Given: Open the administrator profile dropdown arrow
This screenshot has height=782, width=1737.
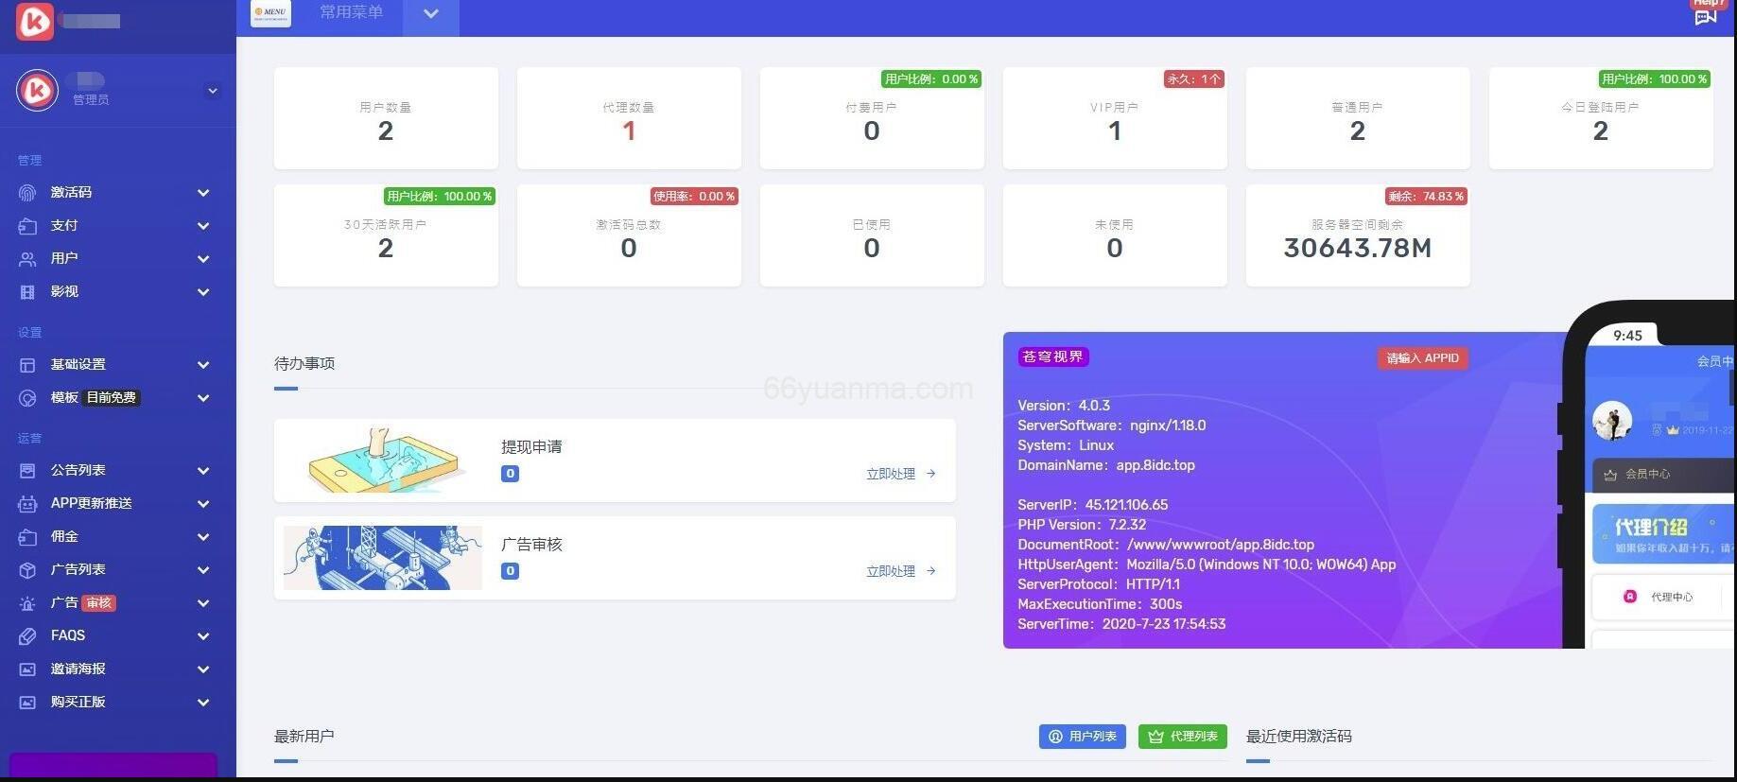Looking at the screenshot, I should pos(213,91).
